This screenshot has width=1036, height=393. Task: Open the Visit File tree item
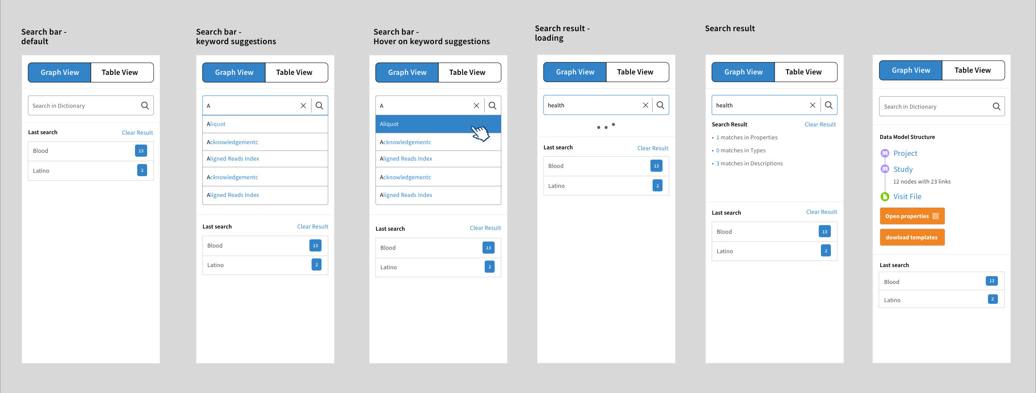(907, 196)
